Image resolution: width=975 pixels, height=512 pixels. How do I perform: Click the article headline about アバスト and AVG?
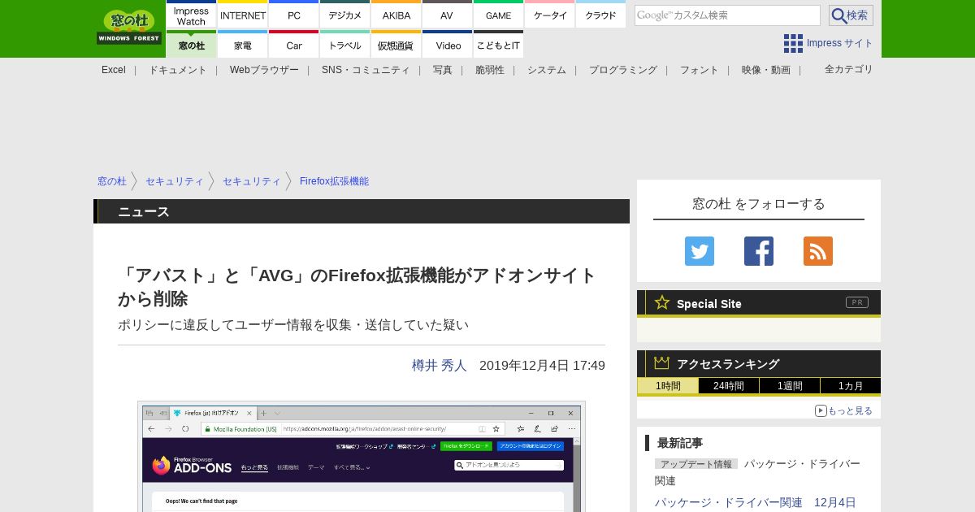(357, 287)
